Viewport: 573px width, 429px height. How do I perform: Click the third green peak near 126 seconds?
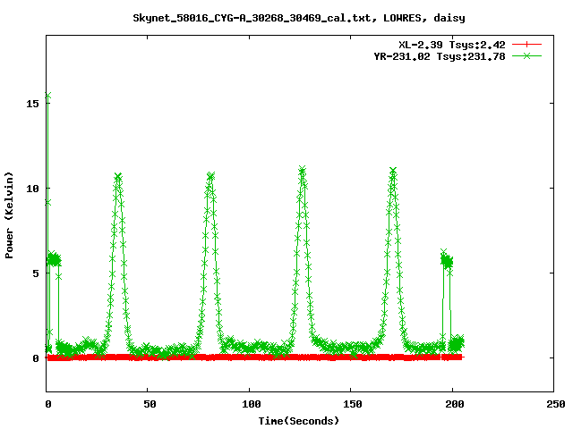coord(303,169)
